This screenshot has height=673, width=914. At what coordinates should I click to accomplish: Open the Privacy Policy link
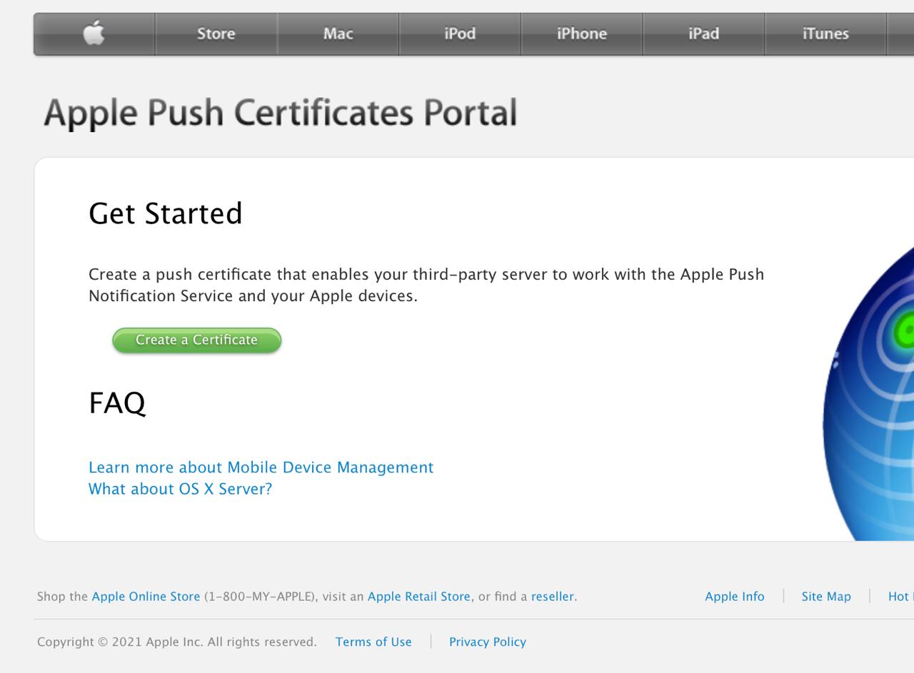488,642
